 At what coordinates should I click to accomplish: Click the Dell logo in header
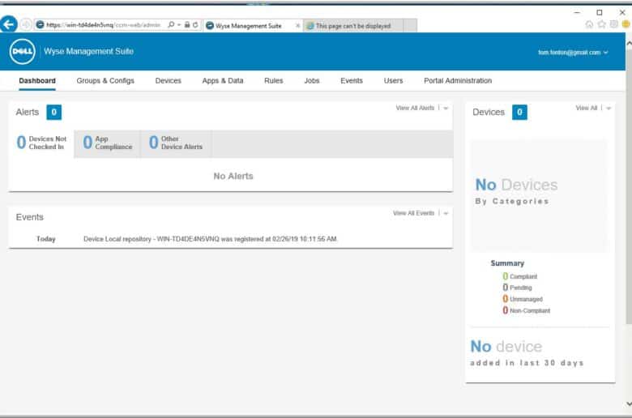pyautogui.click(x=22, y=52)
